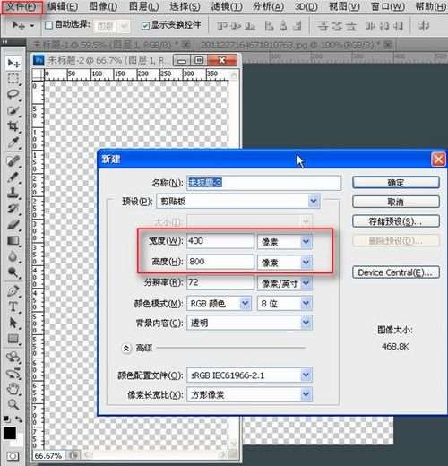Open the File menu
This screenshot has height=466, width=448.
21,6
